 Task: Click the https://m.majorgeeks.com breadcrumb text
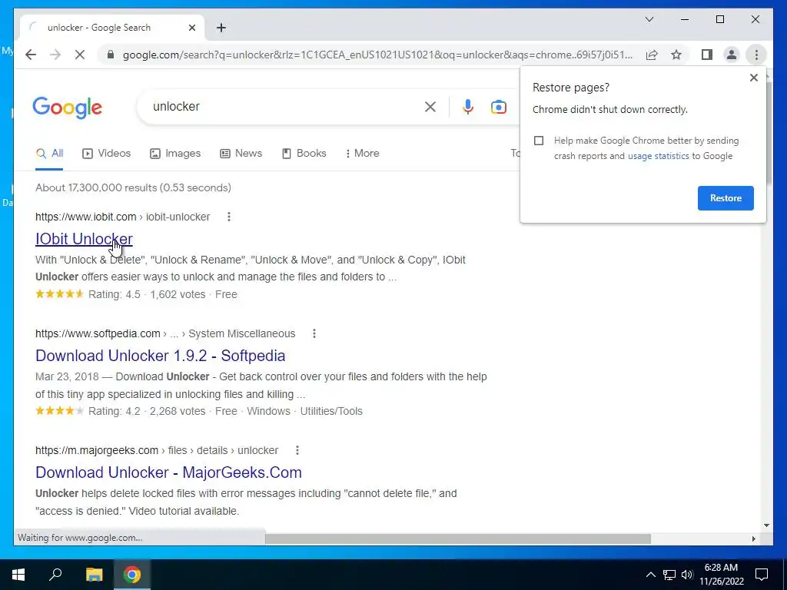tap(97, 450)
